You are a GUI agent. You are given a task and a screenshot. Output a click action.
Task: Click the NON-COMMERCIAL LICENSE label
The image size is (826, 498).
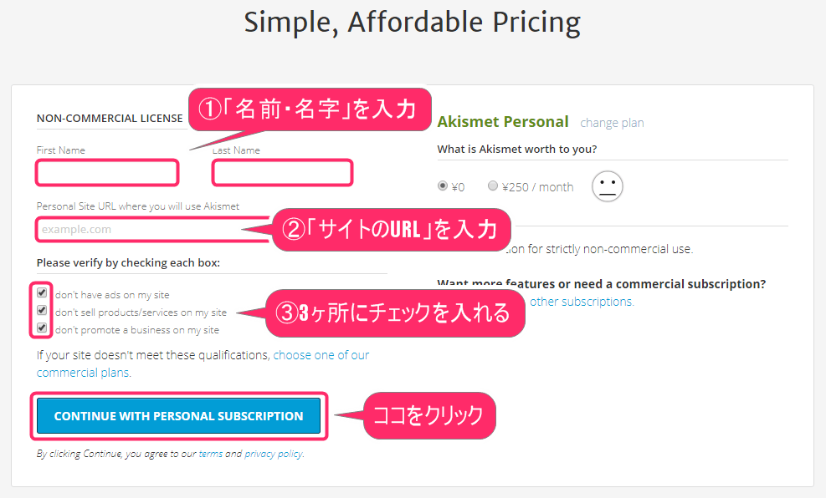(110, 118)
